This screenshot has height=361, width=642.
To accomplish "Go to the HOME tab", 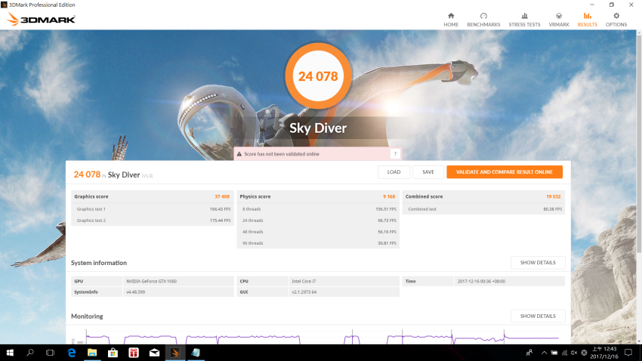I will point(451,20).
